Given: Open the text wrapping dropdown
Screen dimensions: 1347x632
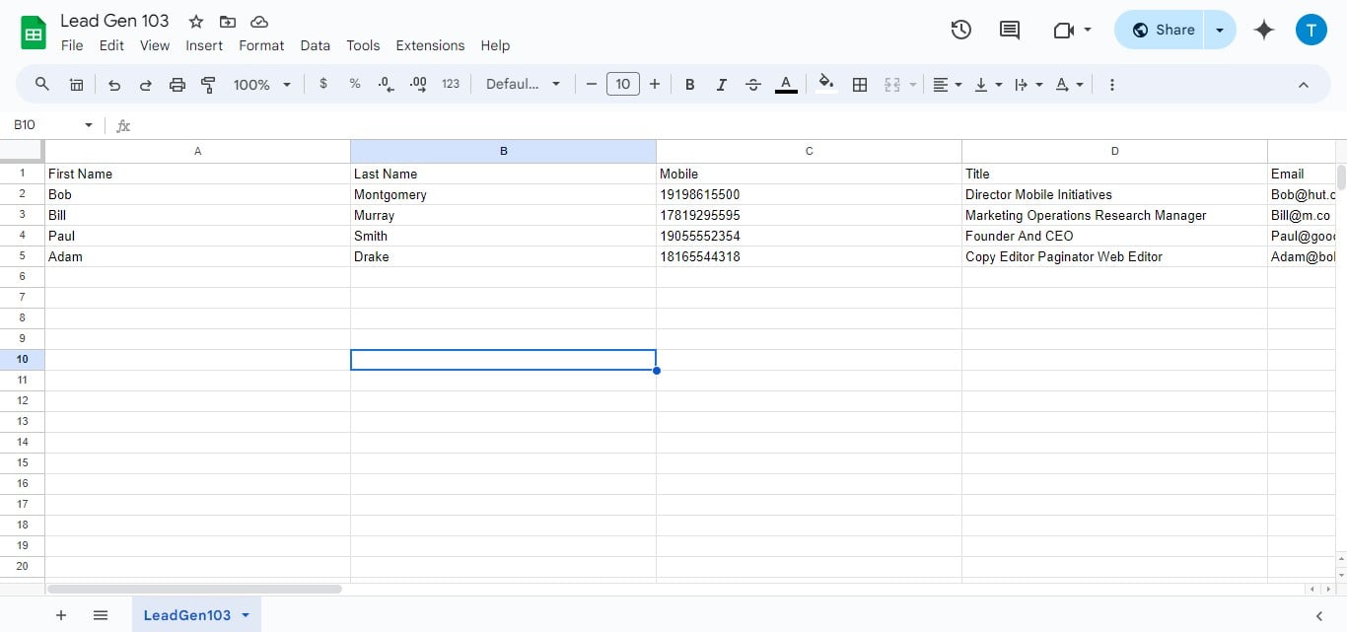Looking at the screenshot, I should click(1027, 84).
